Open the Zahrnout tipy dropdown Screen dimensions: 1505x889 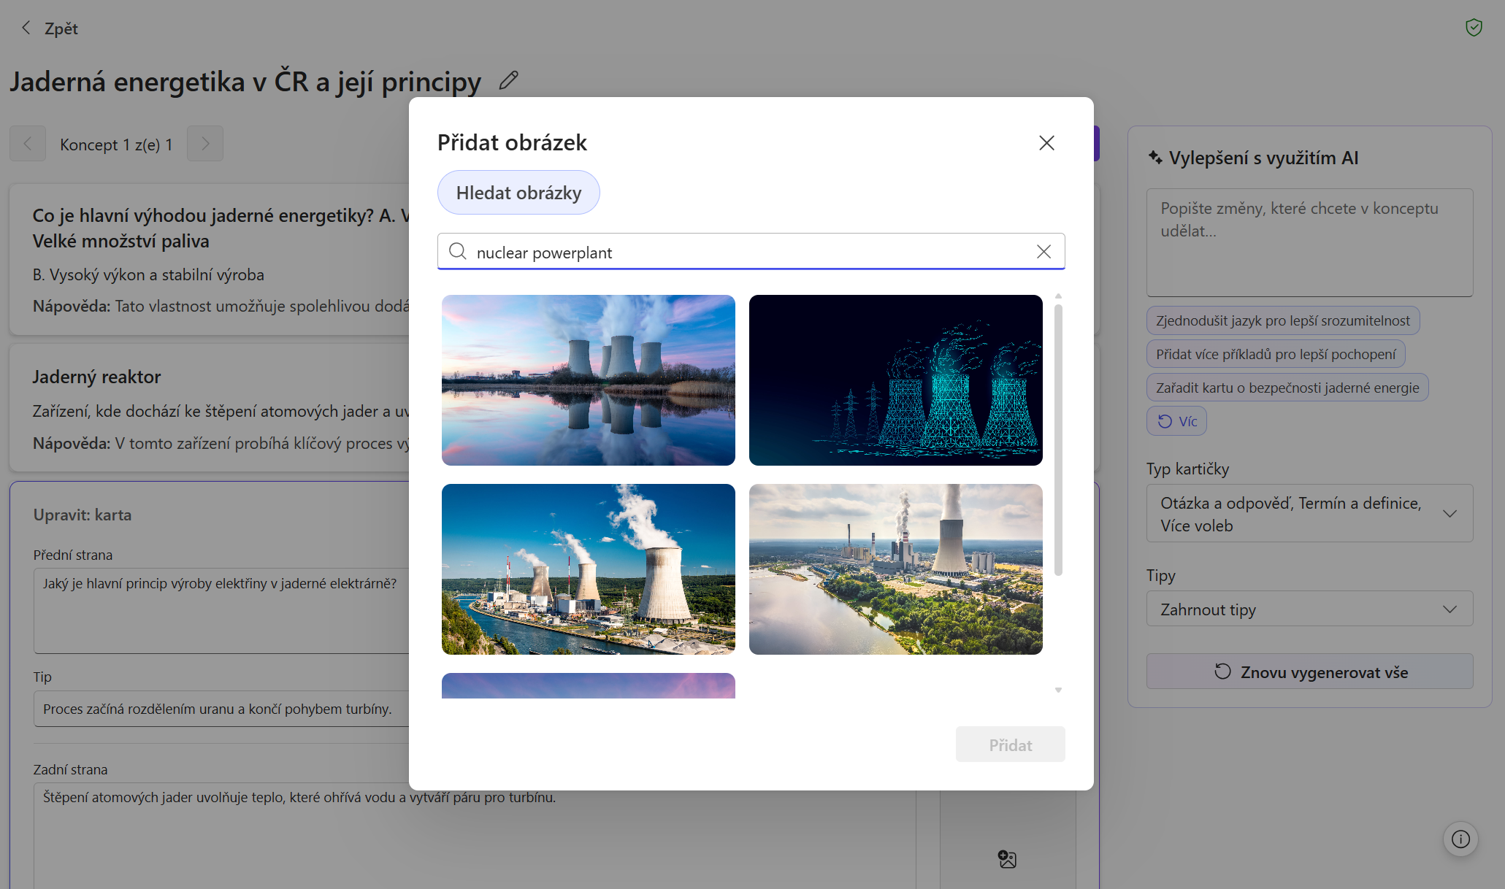1309,609
